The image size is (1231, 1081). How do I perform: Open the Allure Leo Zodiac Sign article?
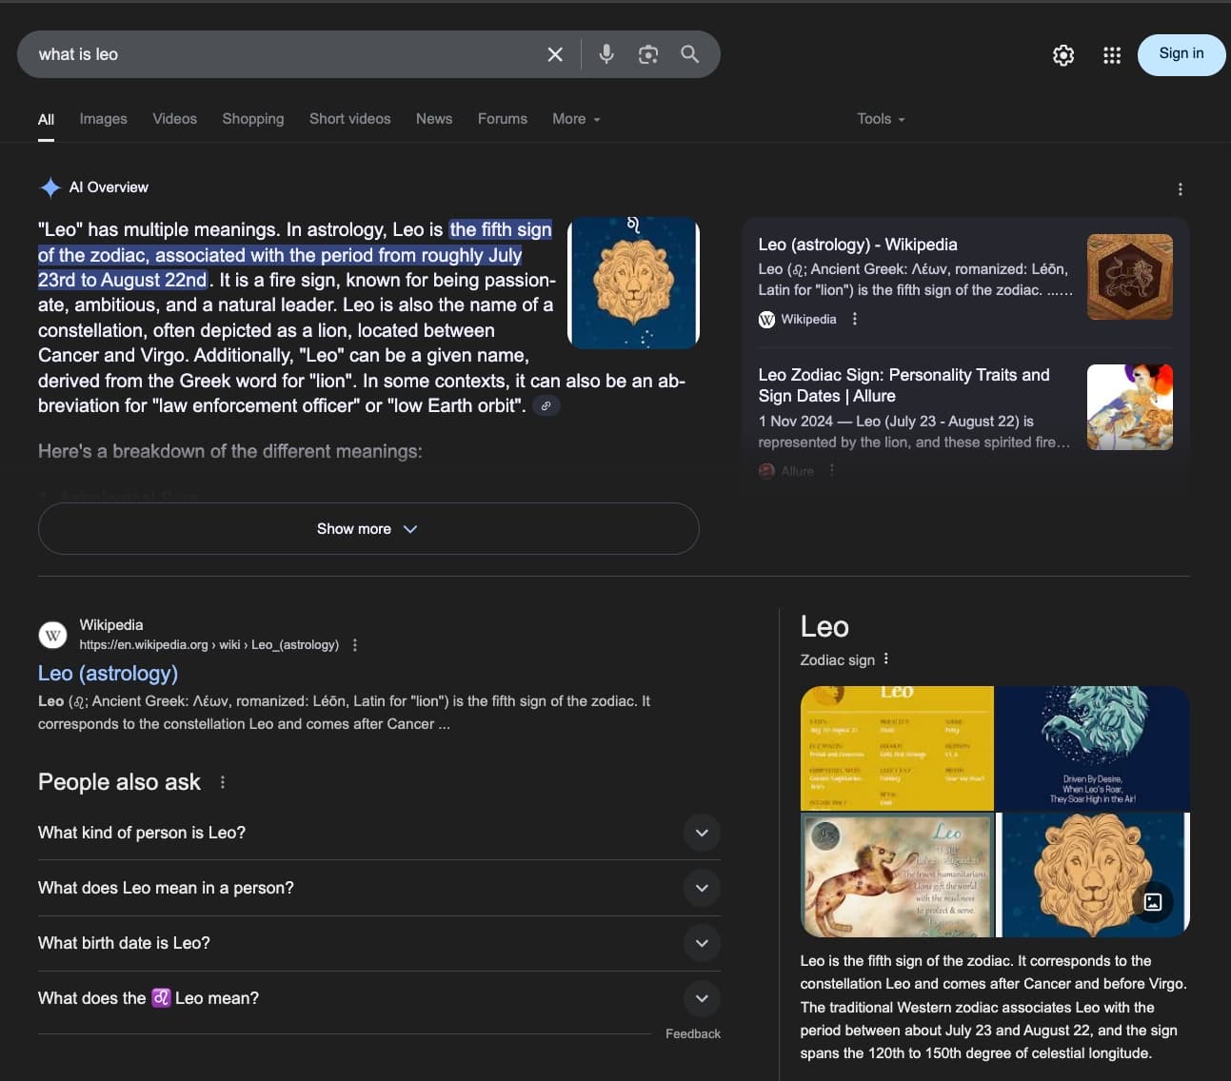pyautogui.click(x=903, y=385)
